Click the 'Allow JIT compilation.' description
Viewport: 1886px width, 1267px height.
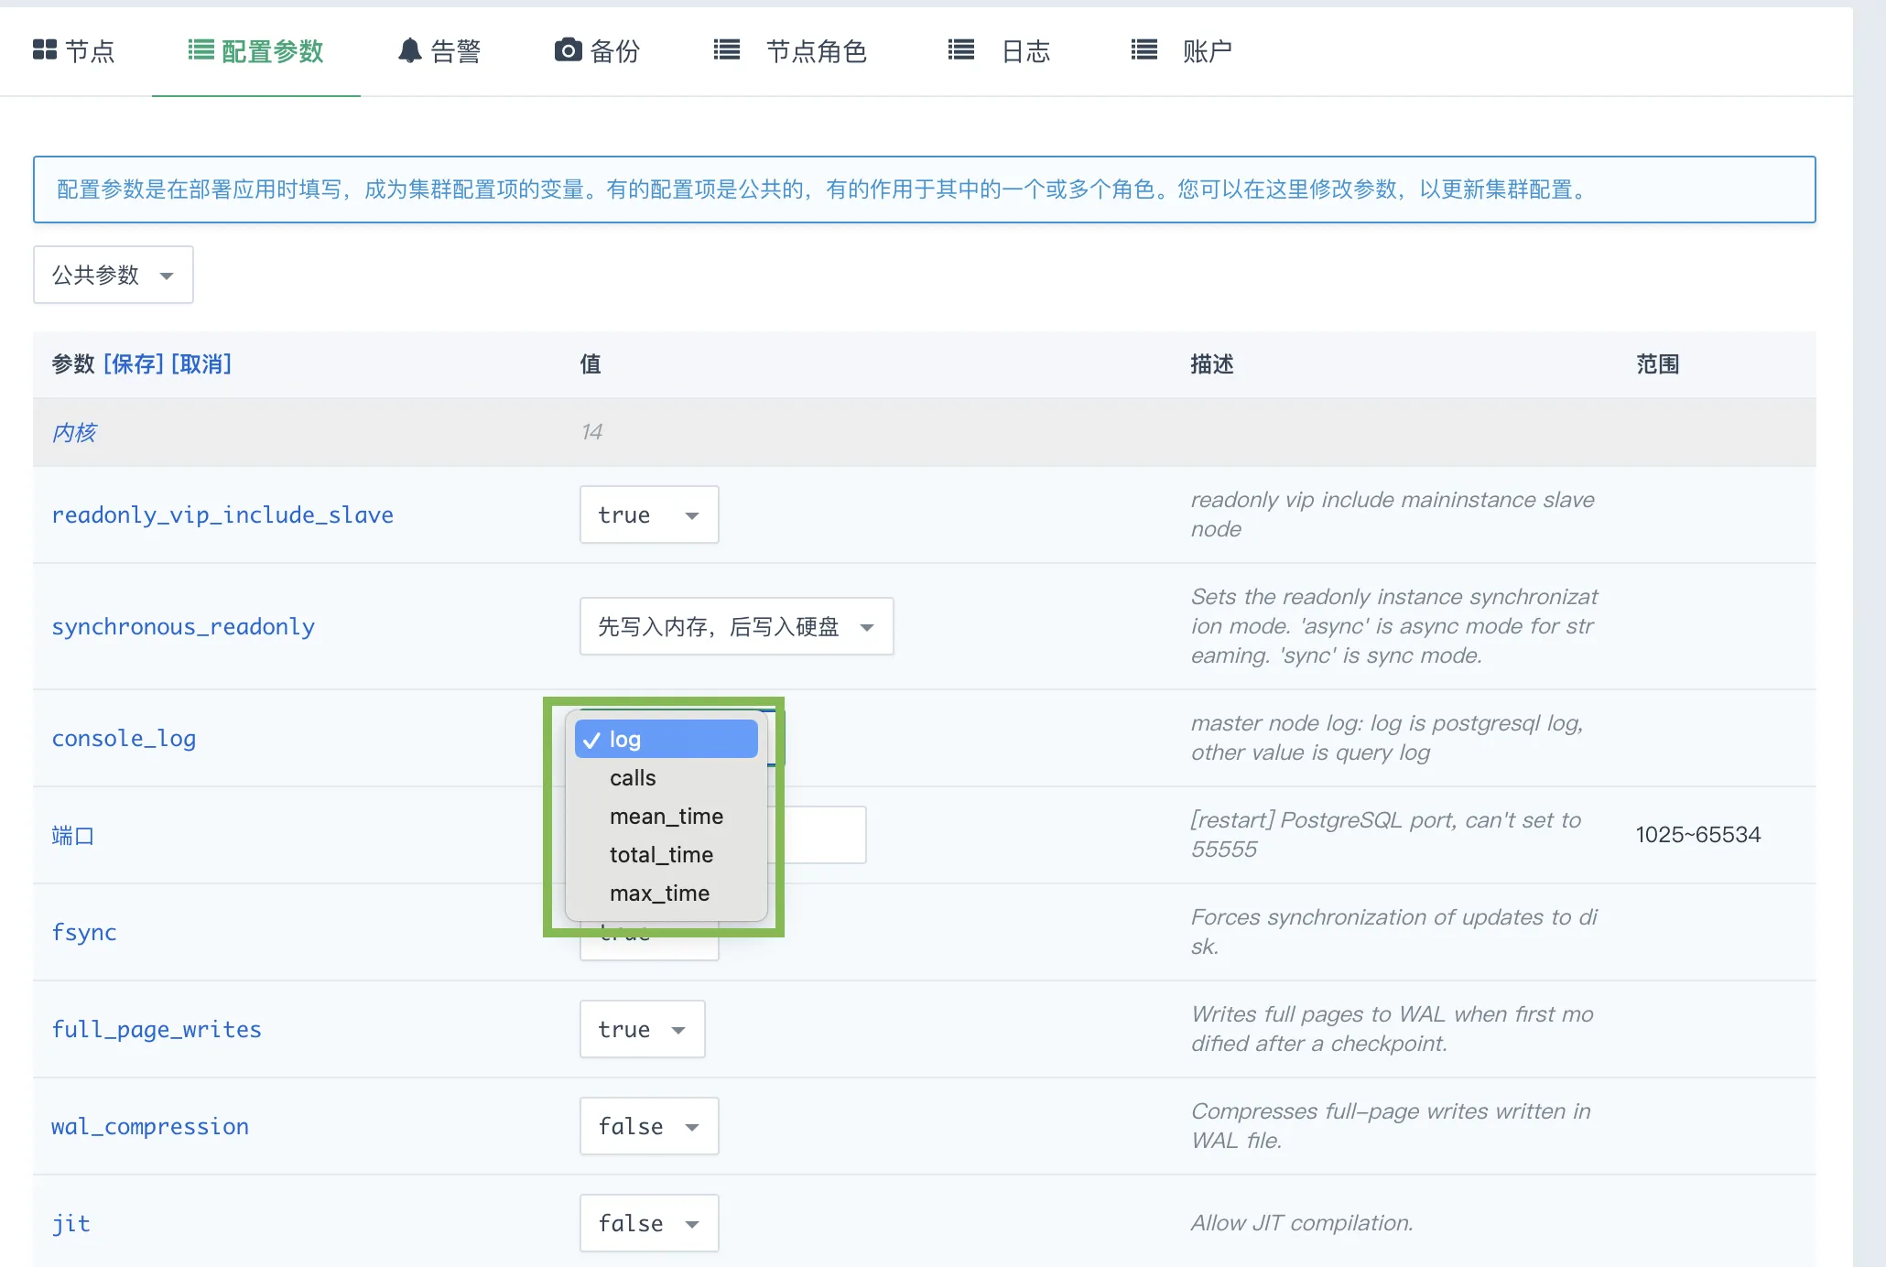1302,1223
